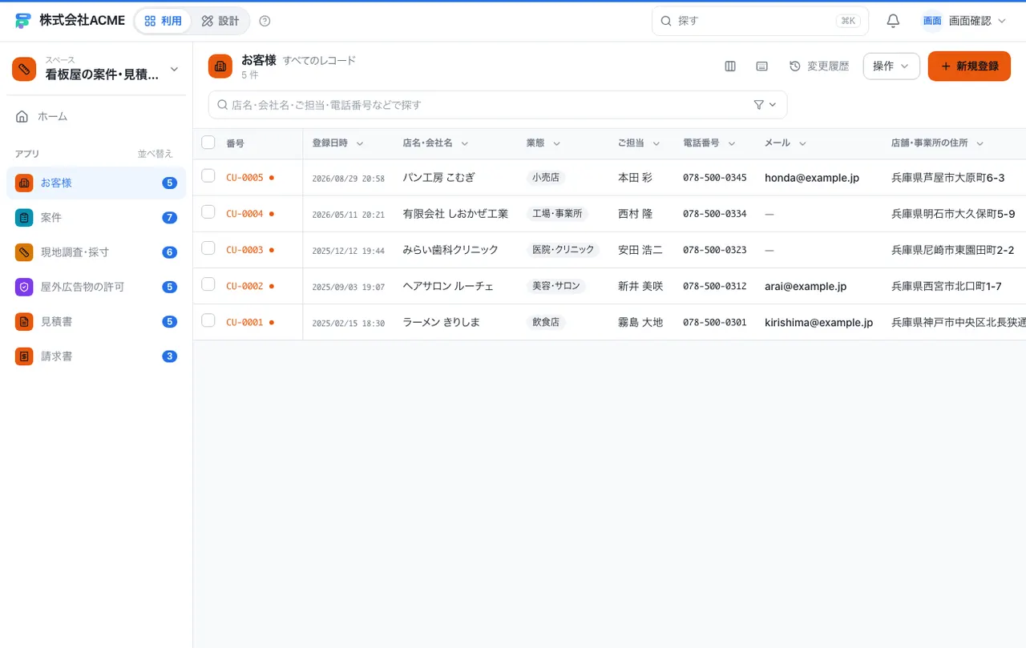1026x648 pixels.
Task: Switch to the 設計 mode tab
Action: tap(220, 21)
